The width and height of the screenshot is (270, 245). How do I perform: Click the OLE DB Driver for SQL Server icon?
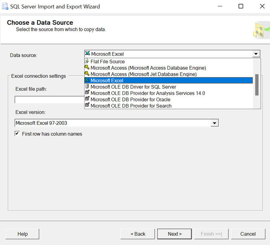(87, 86)
